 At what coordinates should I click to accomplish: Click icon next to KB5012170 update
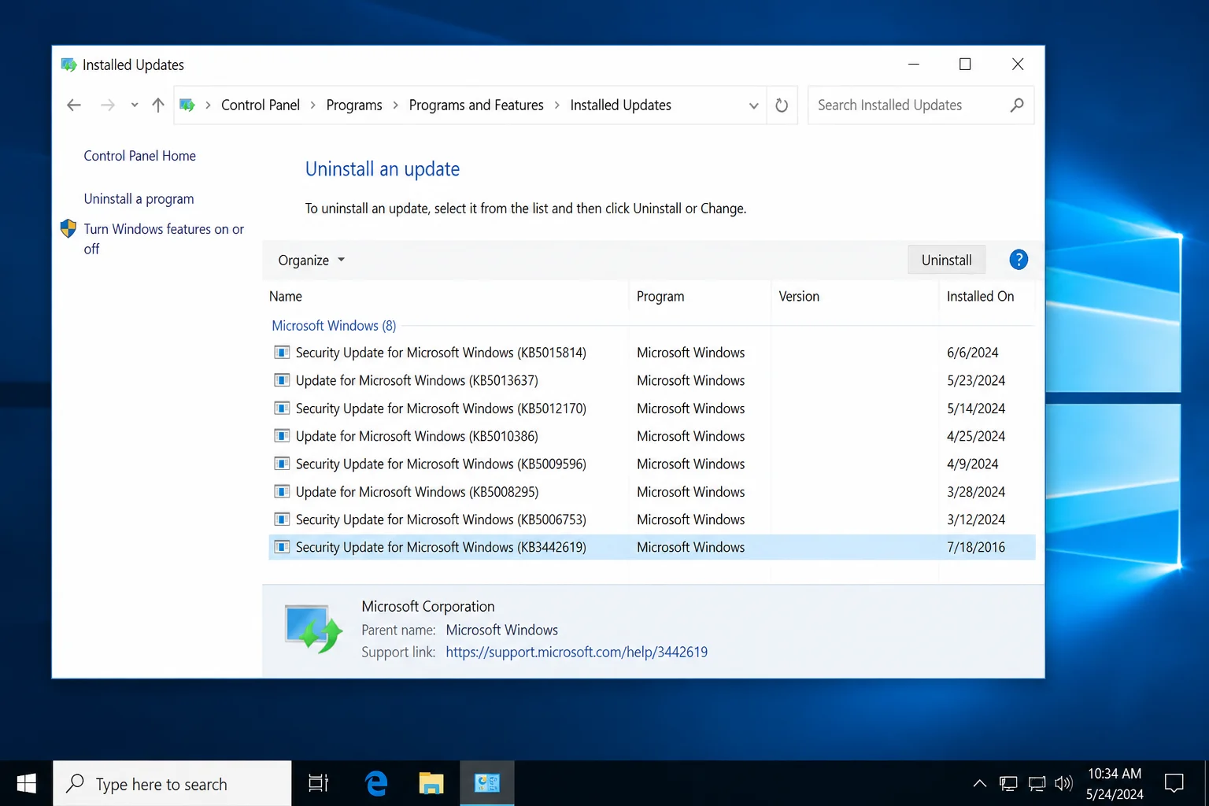282,408
